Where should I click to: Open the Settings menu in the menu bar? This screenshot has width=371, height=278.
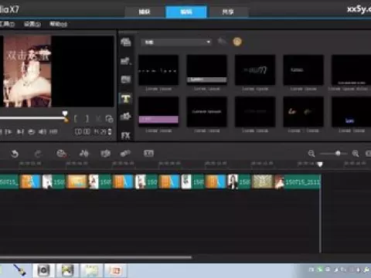pos(32,24)
